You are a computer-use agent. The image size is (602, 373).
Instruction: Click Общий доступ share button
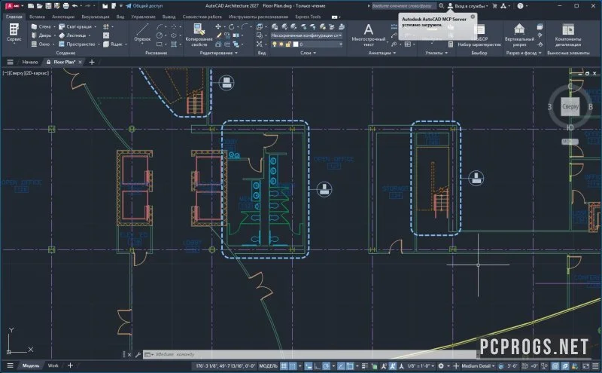[144, 6]
